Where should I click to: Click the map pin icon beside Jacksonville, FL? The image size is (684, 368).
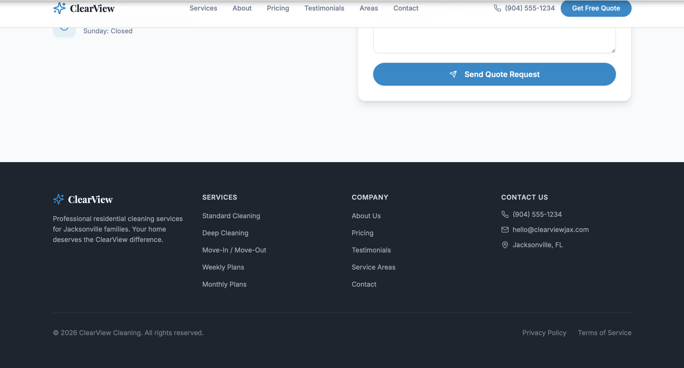[x=505, y=245]
